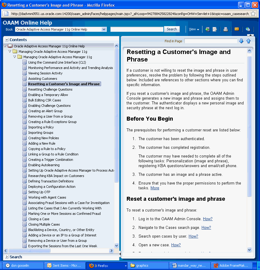The height and width of the screenshot is (270, 260).
Task: Open the graphics folder from the taskbar
Action: 147,265
